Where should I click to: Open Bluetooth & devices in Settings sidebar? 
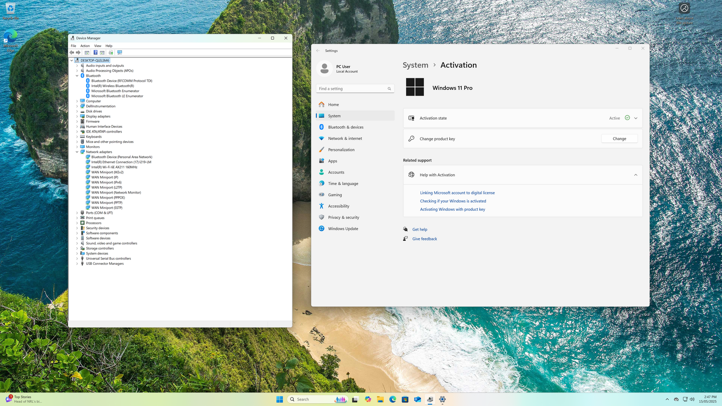pos(355,127)
